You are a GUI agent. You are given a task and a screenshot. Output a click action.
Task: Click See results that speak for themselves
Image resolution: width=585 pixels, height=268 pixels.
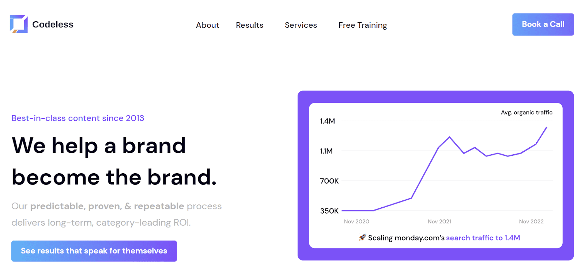click(94, 251)
